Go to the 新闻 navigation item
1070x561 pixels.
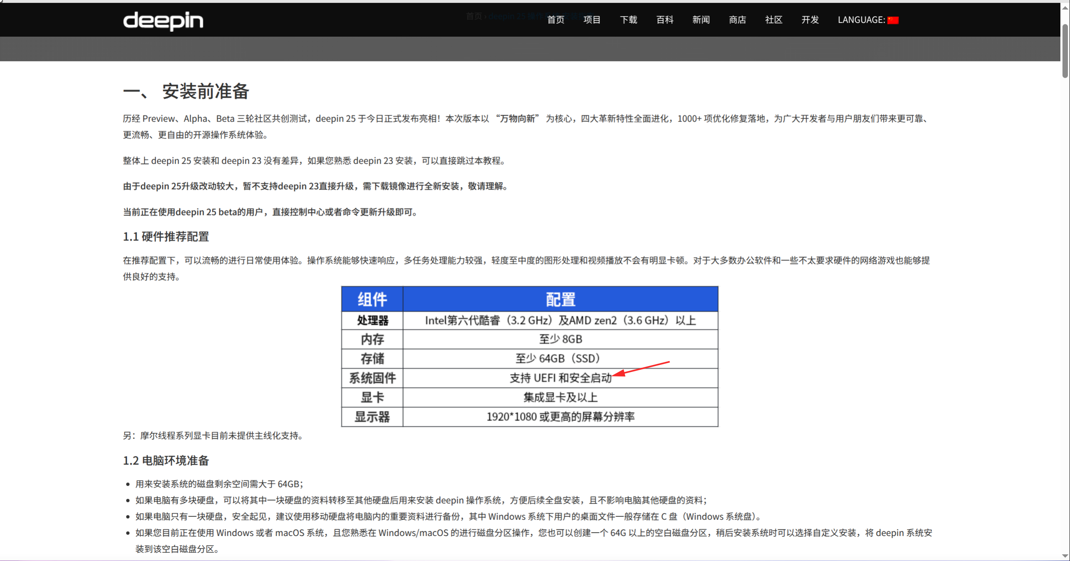pyautogui.click(x=701, y=20)
